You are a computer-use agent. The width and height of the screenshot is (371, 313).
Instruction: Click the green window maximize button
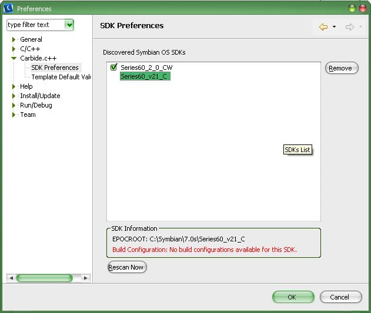tap(352, 8)
